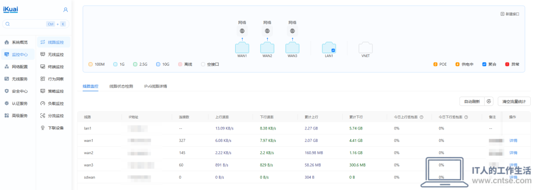Click the refresh icon beside 自动刷新
This screenshot has height=190, width=536.
click(489, 101)
